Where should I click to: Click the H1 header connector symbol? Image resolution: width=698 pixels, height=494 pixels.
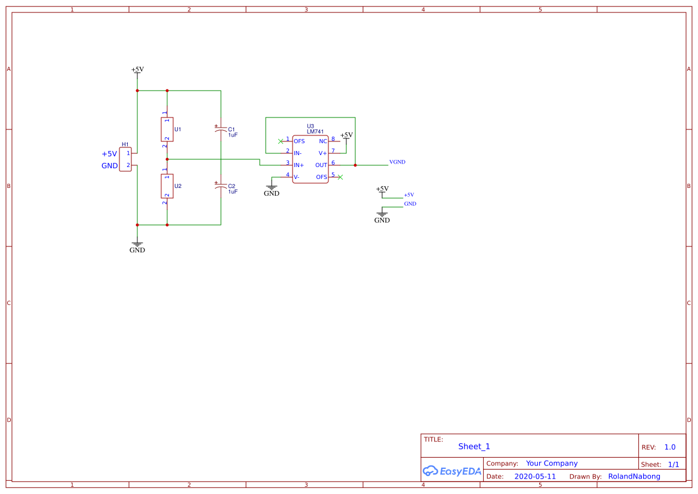125,159
